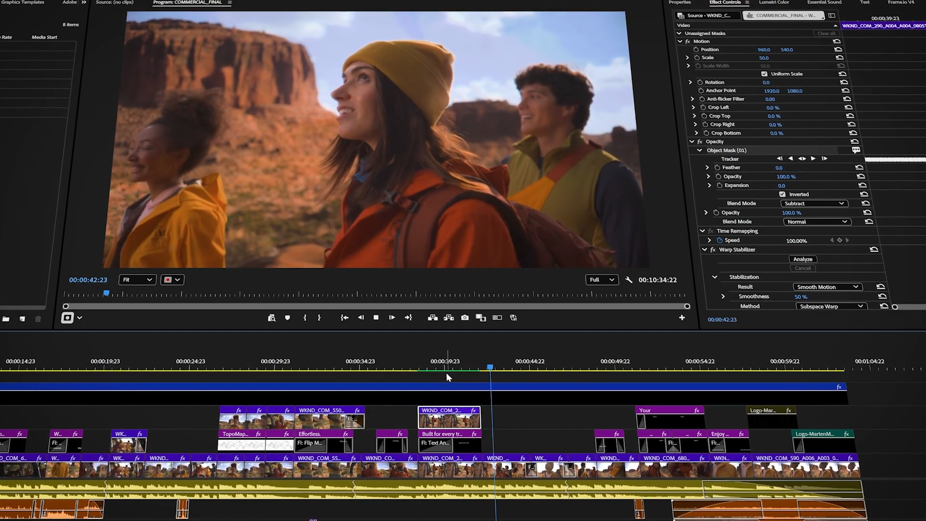
Task: Click the Go to In point icon
Action: pos(344,318)
